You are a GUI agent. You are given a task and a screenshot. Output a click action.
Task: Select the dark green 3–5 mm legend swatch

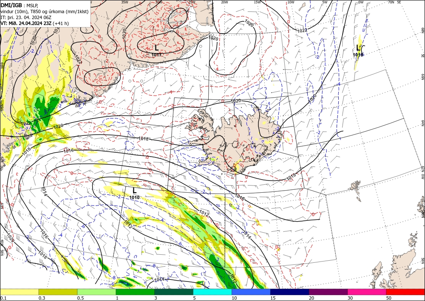click(174, 292)
